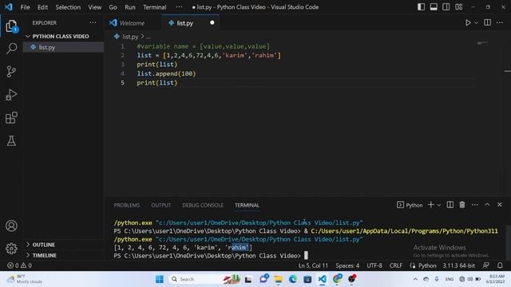Open the Selection menu
511x287 pixels.
coord(68,7)
